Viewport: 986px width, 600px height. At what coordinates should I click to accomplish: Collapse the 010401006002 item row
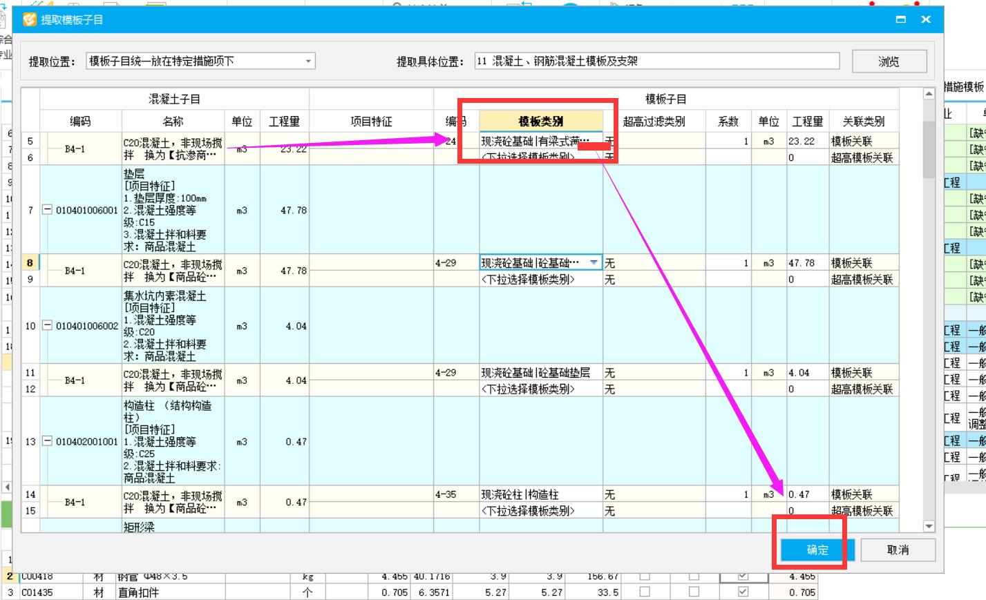point(47,325)
